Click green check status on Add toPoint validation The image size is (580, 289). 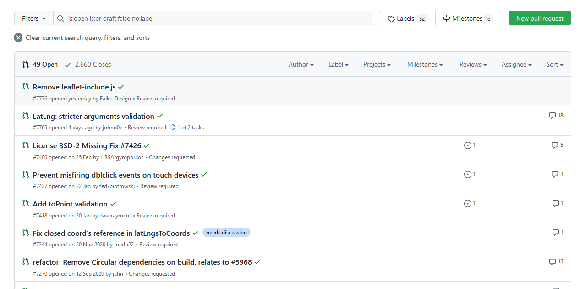point(113,204)
